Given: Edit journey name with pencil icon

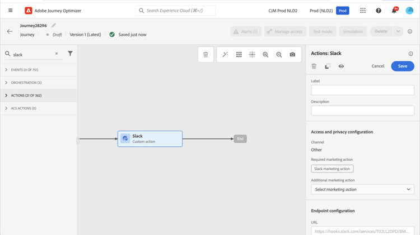Looking at the screenshot, I should coord(54,25).
